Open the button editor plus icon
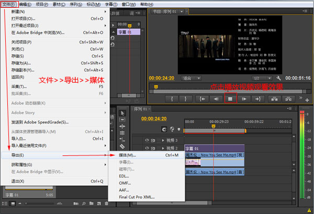Screen dimensions: 314x214 click(x=307, y=100)
